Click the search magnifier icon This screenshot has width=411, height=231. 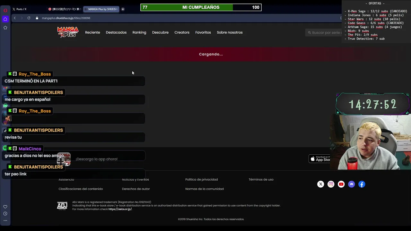[x=310, y=32]
